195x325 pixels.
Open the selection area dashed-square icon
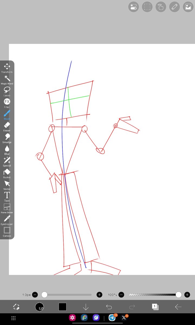click(147, 7)
